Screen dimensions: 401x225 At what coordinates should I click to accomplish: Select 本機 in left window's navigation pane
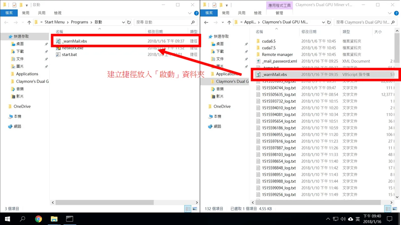(17, 116)
